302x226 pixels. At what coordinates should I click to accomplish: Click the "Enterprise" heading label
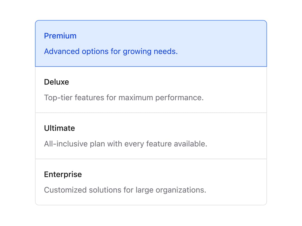tap(63, 174)
